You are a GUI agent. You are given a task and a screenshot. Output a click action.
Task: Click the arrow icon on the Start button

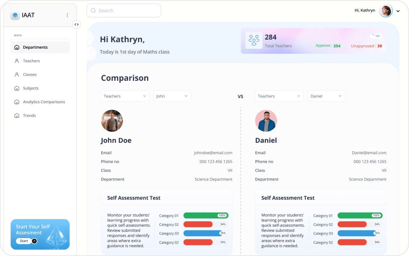pos(34,241)
